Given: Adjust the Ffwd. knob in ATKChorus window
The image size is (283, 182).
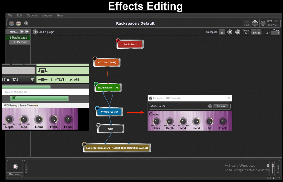Looking at the screenshot, I should click(x=209, y=122).
